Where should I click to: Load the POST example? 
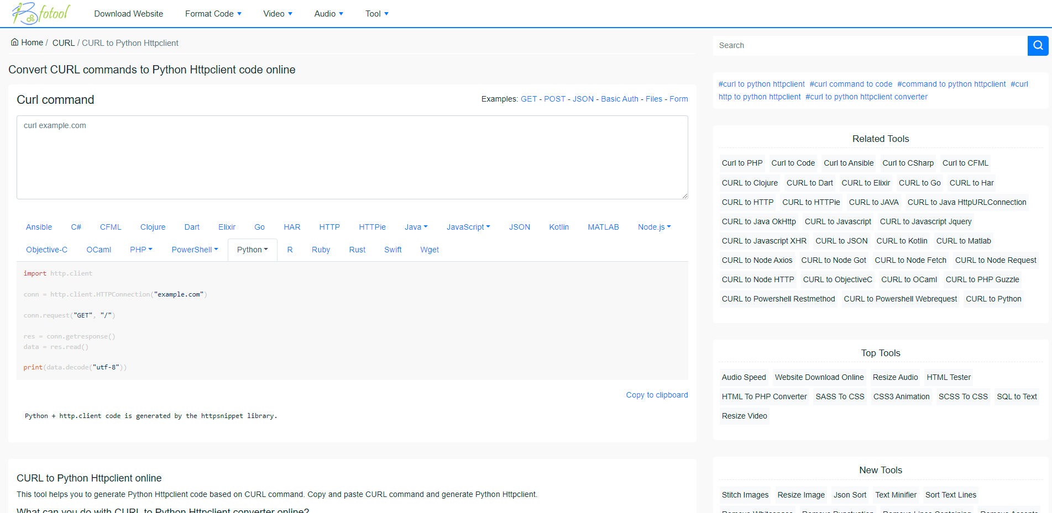click(554, 99)
